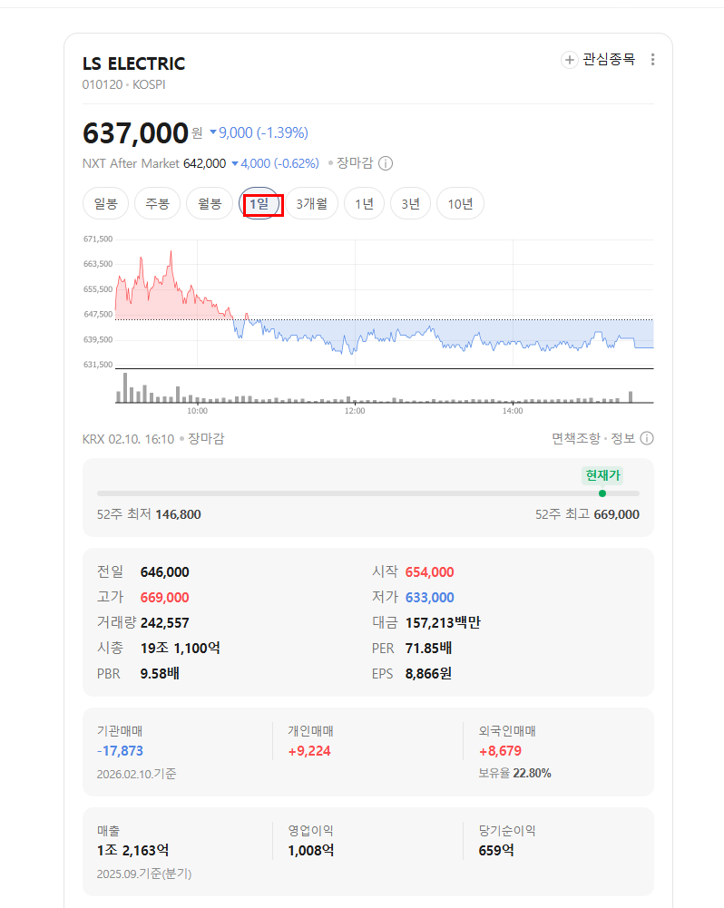Click NXT After Market price 642,000
The image size is (724, 908).
coord(204,164)
